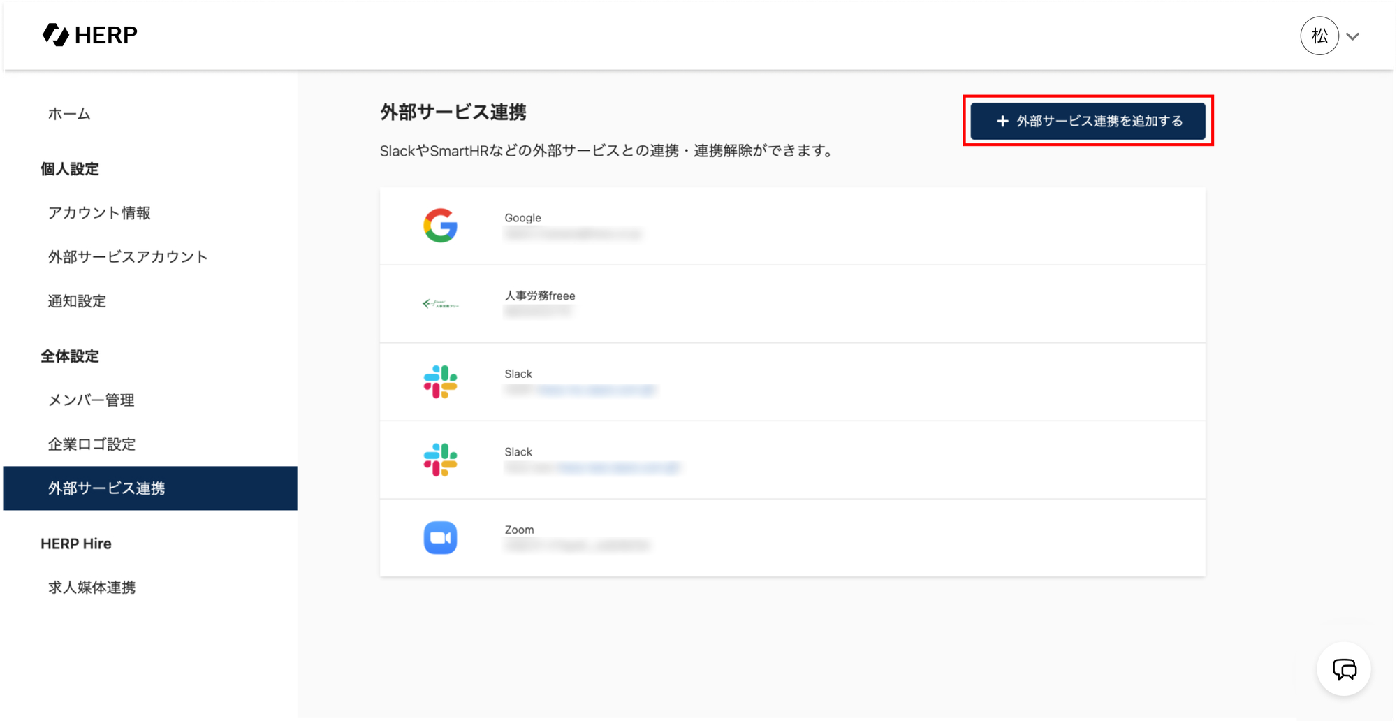This screenshot has height=721, width=1397.
Task: Click the HERP logo icon
Action: tap(56, 35)
